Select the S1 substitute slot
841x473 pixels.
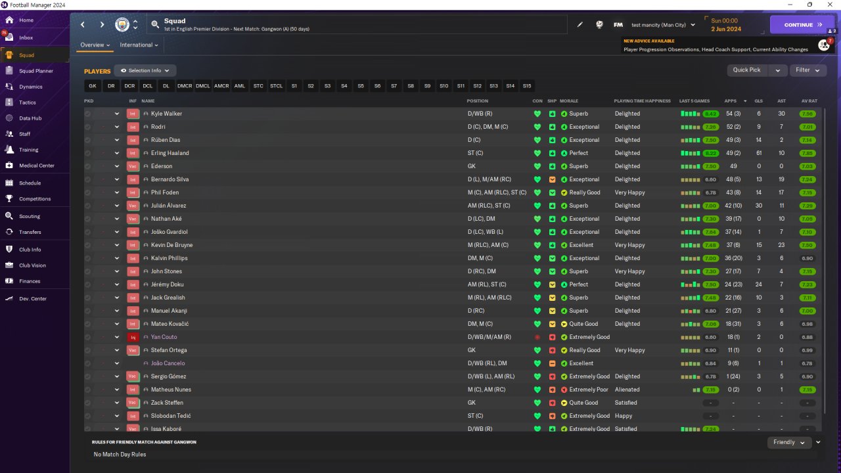coord(294,86)
